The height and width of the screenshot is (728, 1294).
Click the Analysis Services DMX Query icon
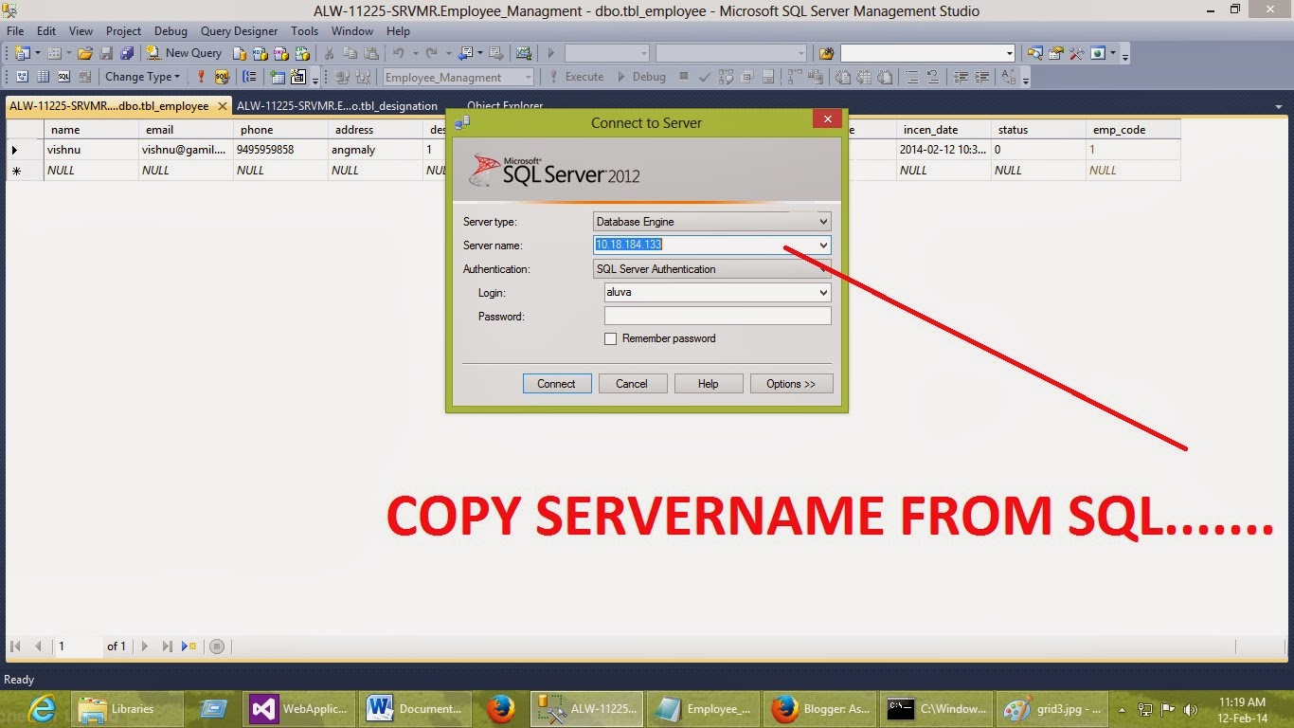coord(280,53)
